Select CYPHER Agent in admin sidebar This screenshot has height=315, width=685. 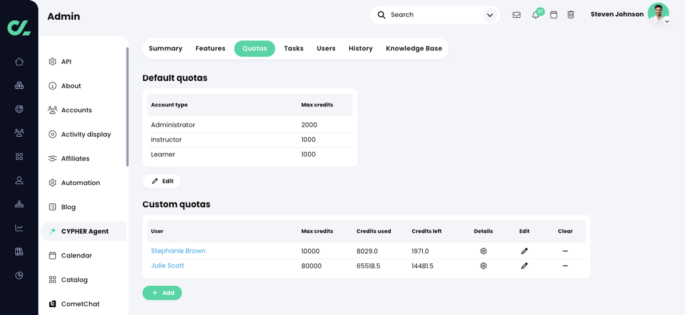point(83,231)
